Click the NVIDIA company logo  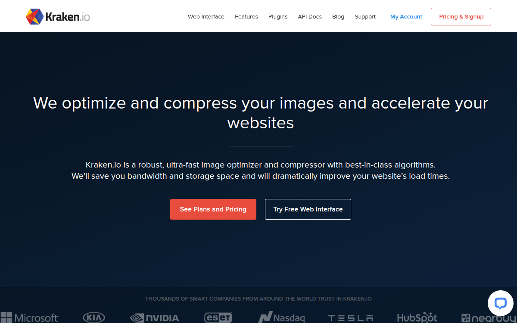(154, 318)
